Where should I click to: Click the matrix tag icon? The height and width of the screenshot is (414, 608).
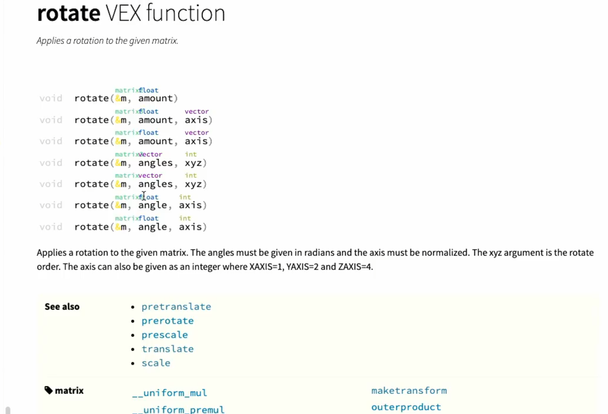(x=48, y=390)
